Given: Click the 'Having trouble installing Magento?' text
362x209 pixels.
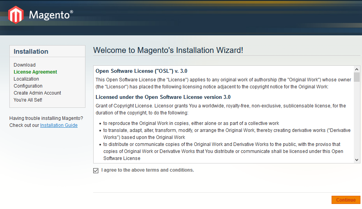Looking at the screenshot, I should pyautogui.click(x=46, y=118).
